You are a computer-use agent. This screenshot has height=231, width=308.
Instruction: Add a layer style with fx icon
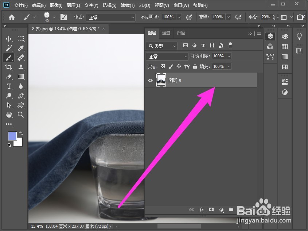click(202, 210)
